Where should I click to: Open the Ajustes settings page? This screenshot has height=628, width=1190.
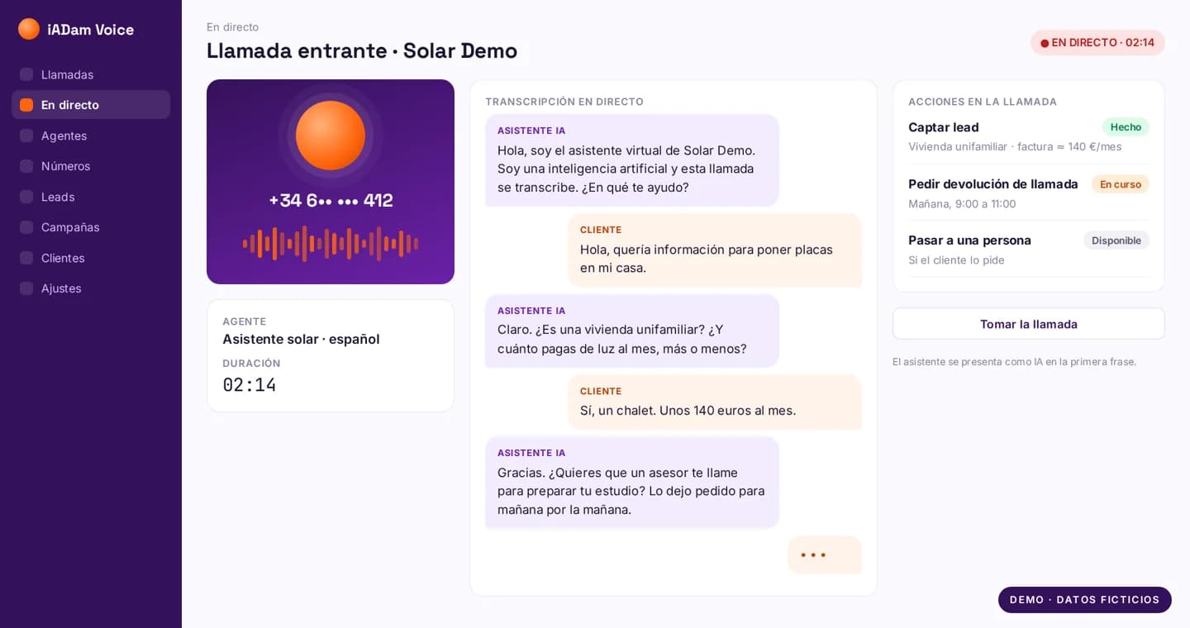click(x=91, y=288)
